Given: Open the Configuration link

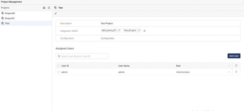Looking at the screenshot, I should point(107,38).
